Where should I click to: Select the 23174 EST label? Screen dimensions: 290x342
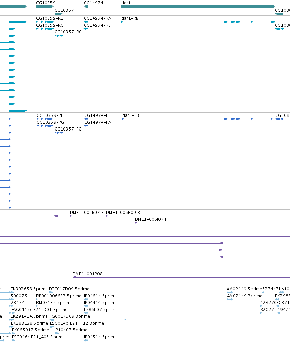pyautogui.click(x=18, y=303)
